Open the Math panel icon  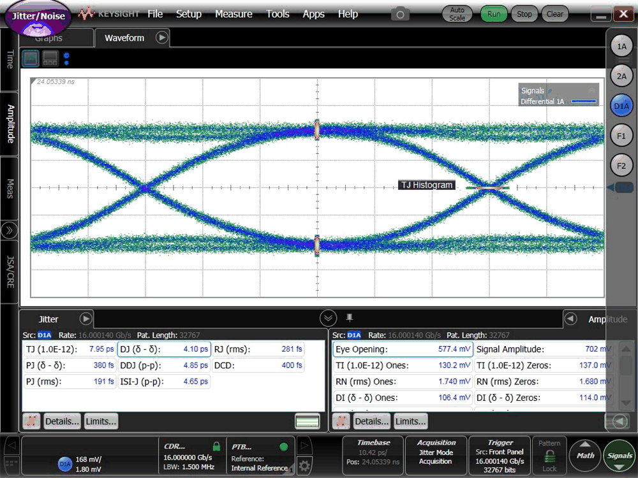click(x=585, y=455)
